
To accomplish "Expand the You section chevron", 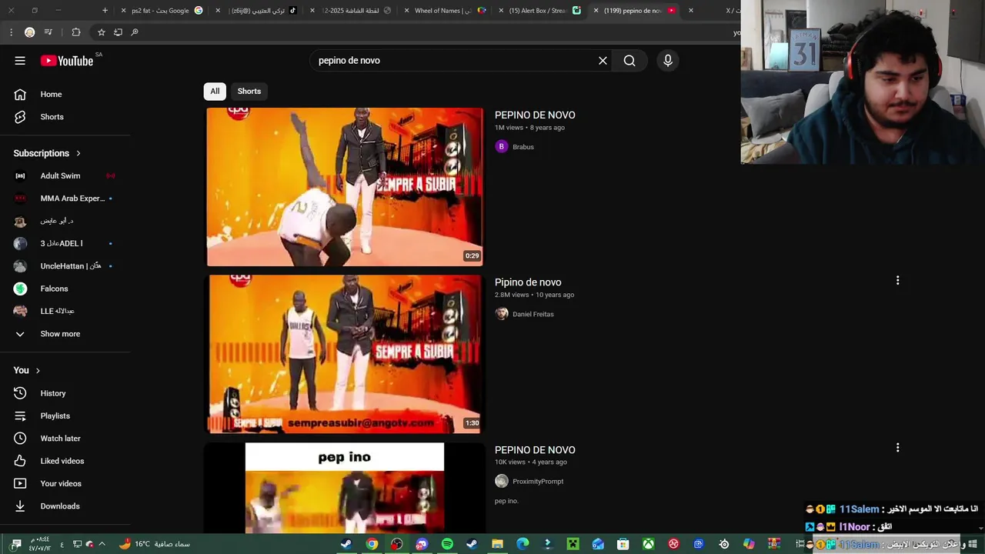I will [x=38, y=371].
